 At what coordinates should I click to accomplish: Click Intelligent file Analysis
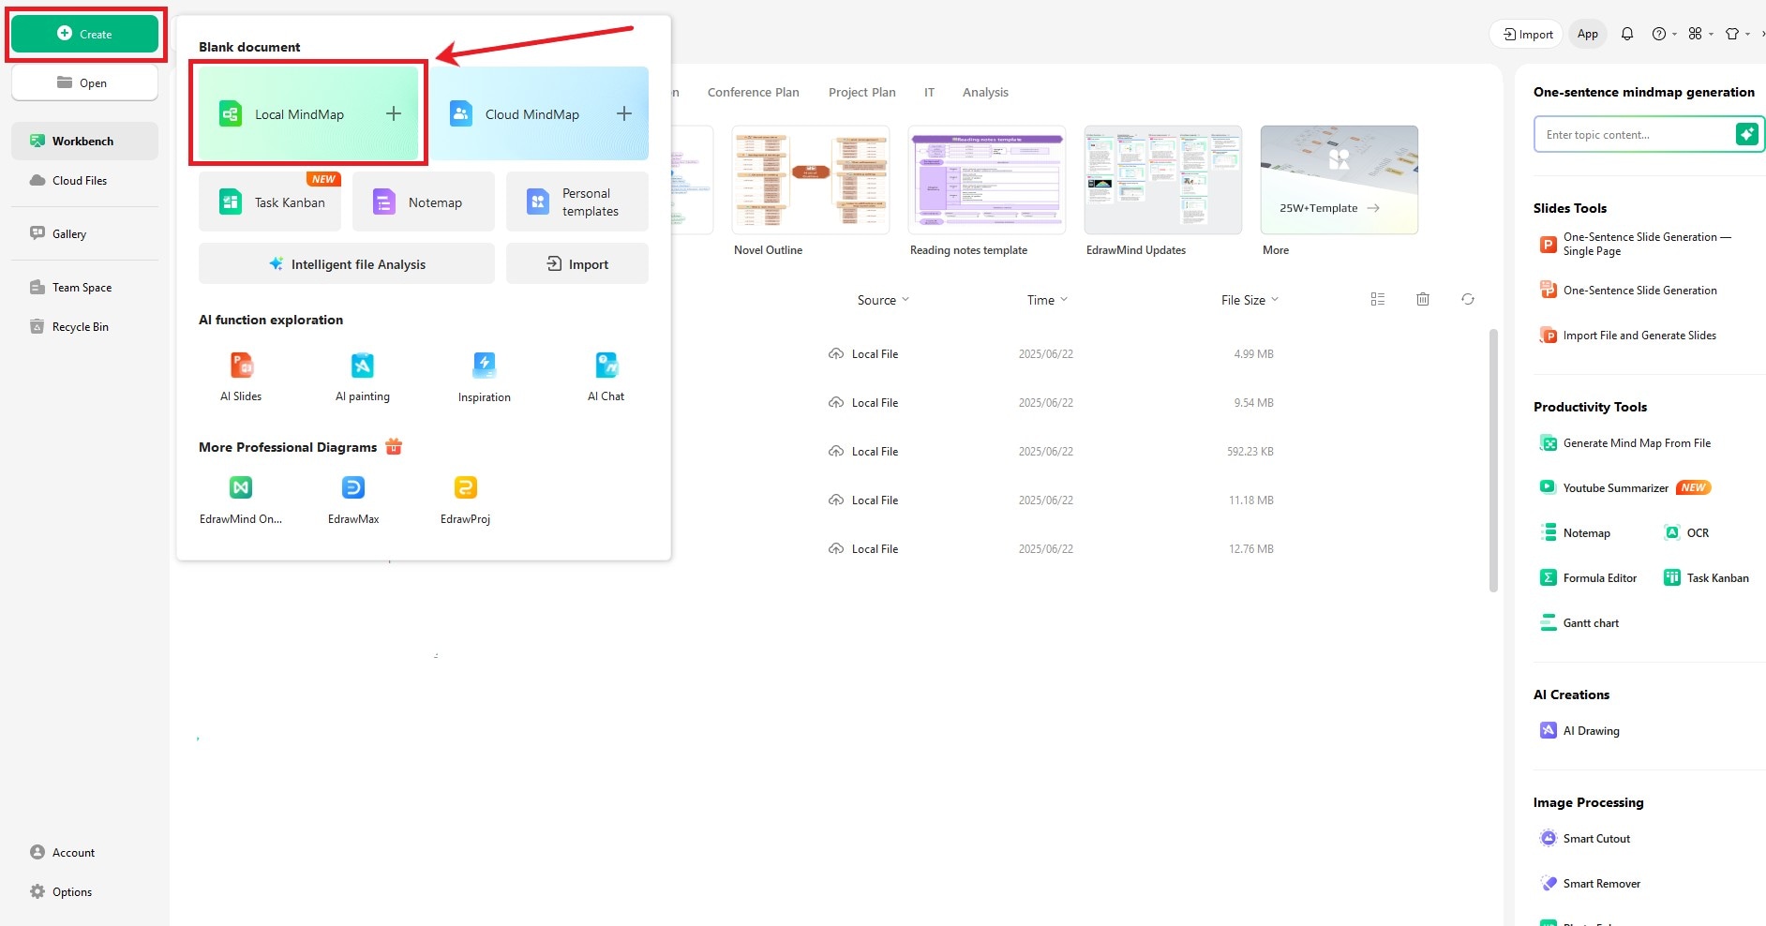point(347,263)
